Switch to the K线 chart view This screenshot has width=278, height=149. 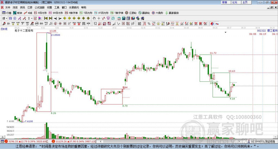click(x=28, y=13)
